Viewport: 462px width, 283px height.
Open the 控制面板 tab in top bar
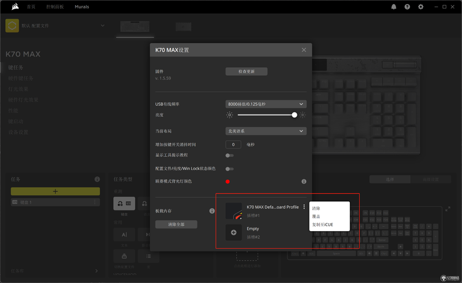coord(55,7)
